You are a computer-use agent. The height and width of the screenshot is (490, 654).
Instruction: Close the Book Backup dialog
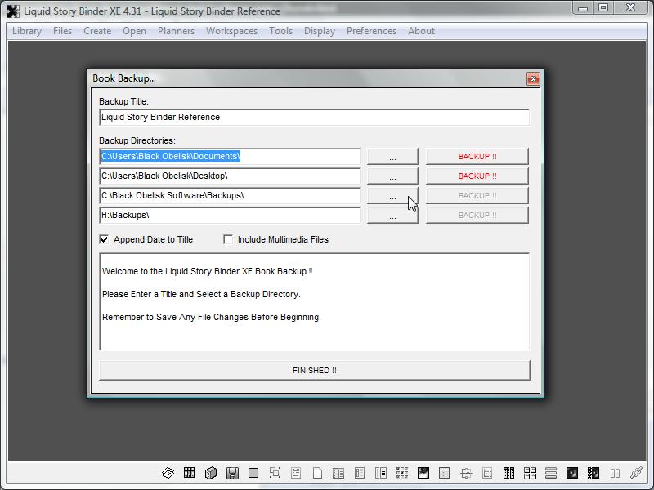[533, 78]
